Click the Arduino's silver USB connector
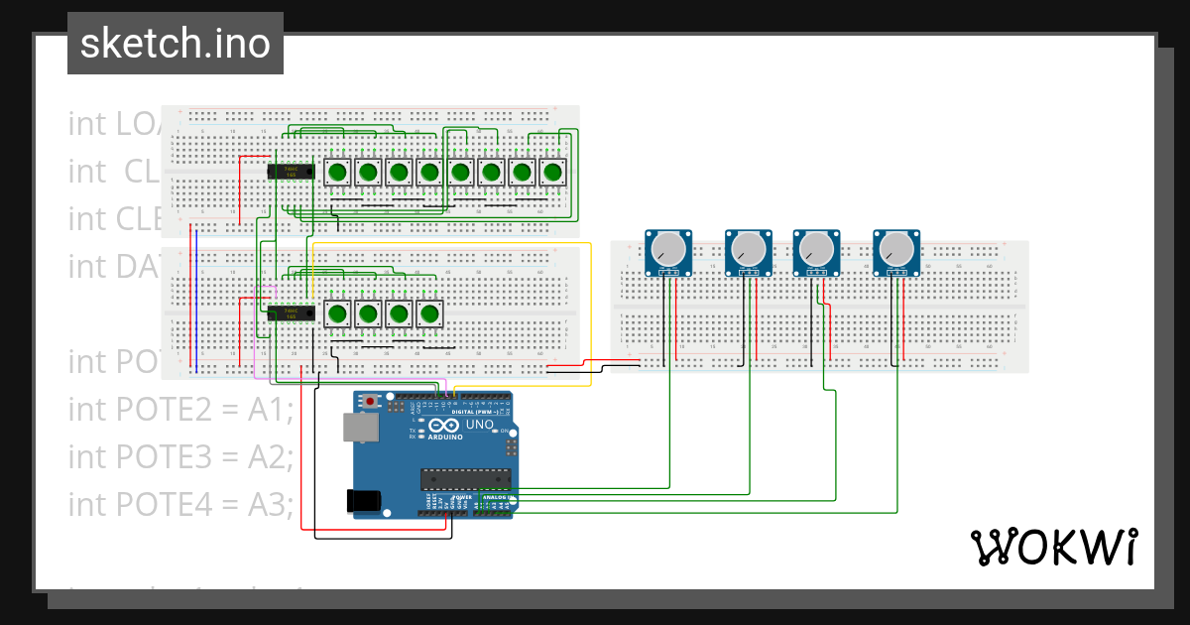This screenshot has width=1190, height=625. [x=360, y=428]
